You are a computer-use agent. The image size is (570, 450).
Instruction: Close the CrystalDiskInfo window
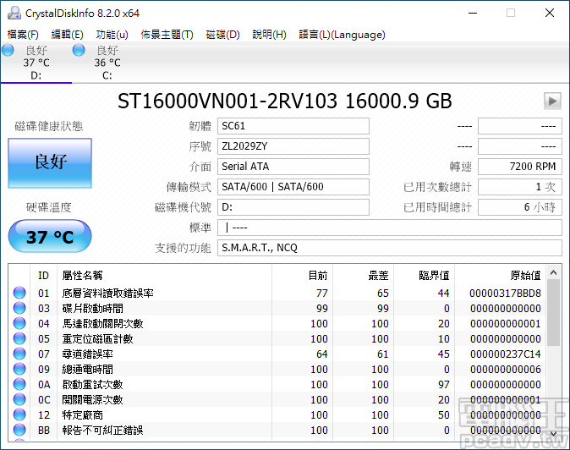pos(550,13)
